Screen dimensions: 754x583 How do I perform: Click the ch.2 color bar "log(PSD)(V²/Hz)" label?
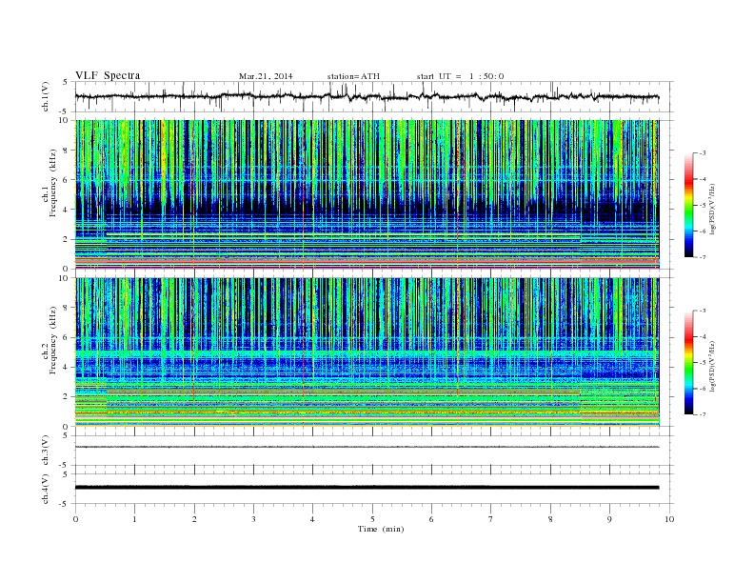point(712,367)
